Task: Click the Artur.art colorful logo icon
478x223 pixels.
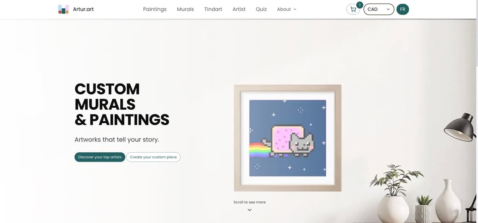Action: click(x=63, y=9)
